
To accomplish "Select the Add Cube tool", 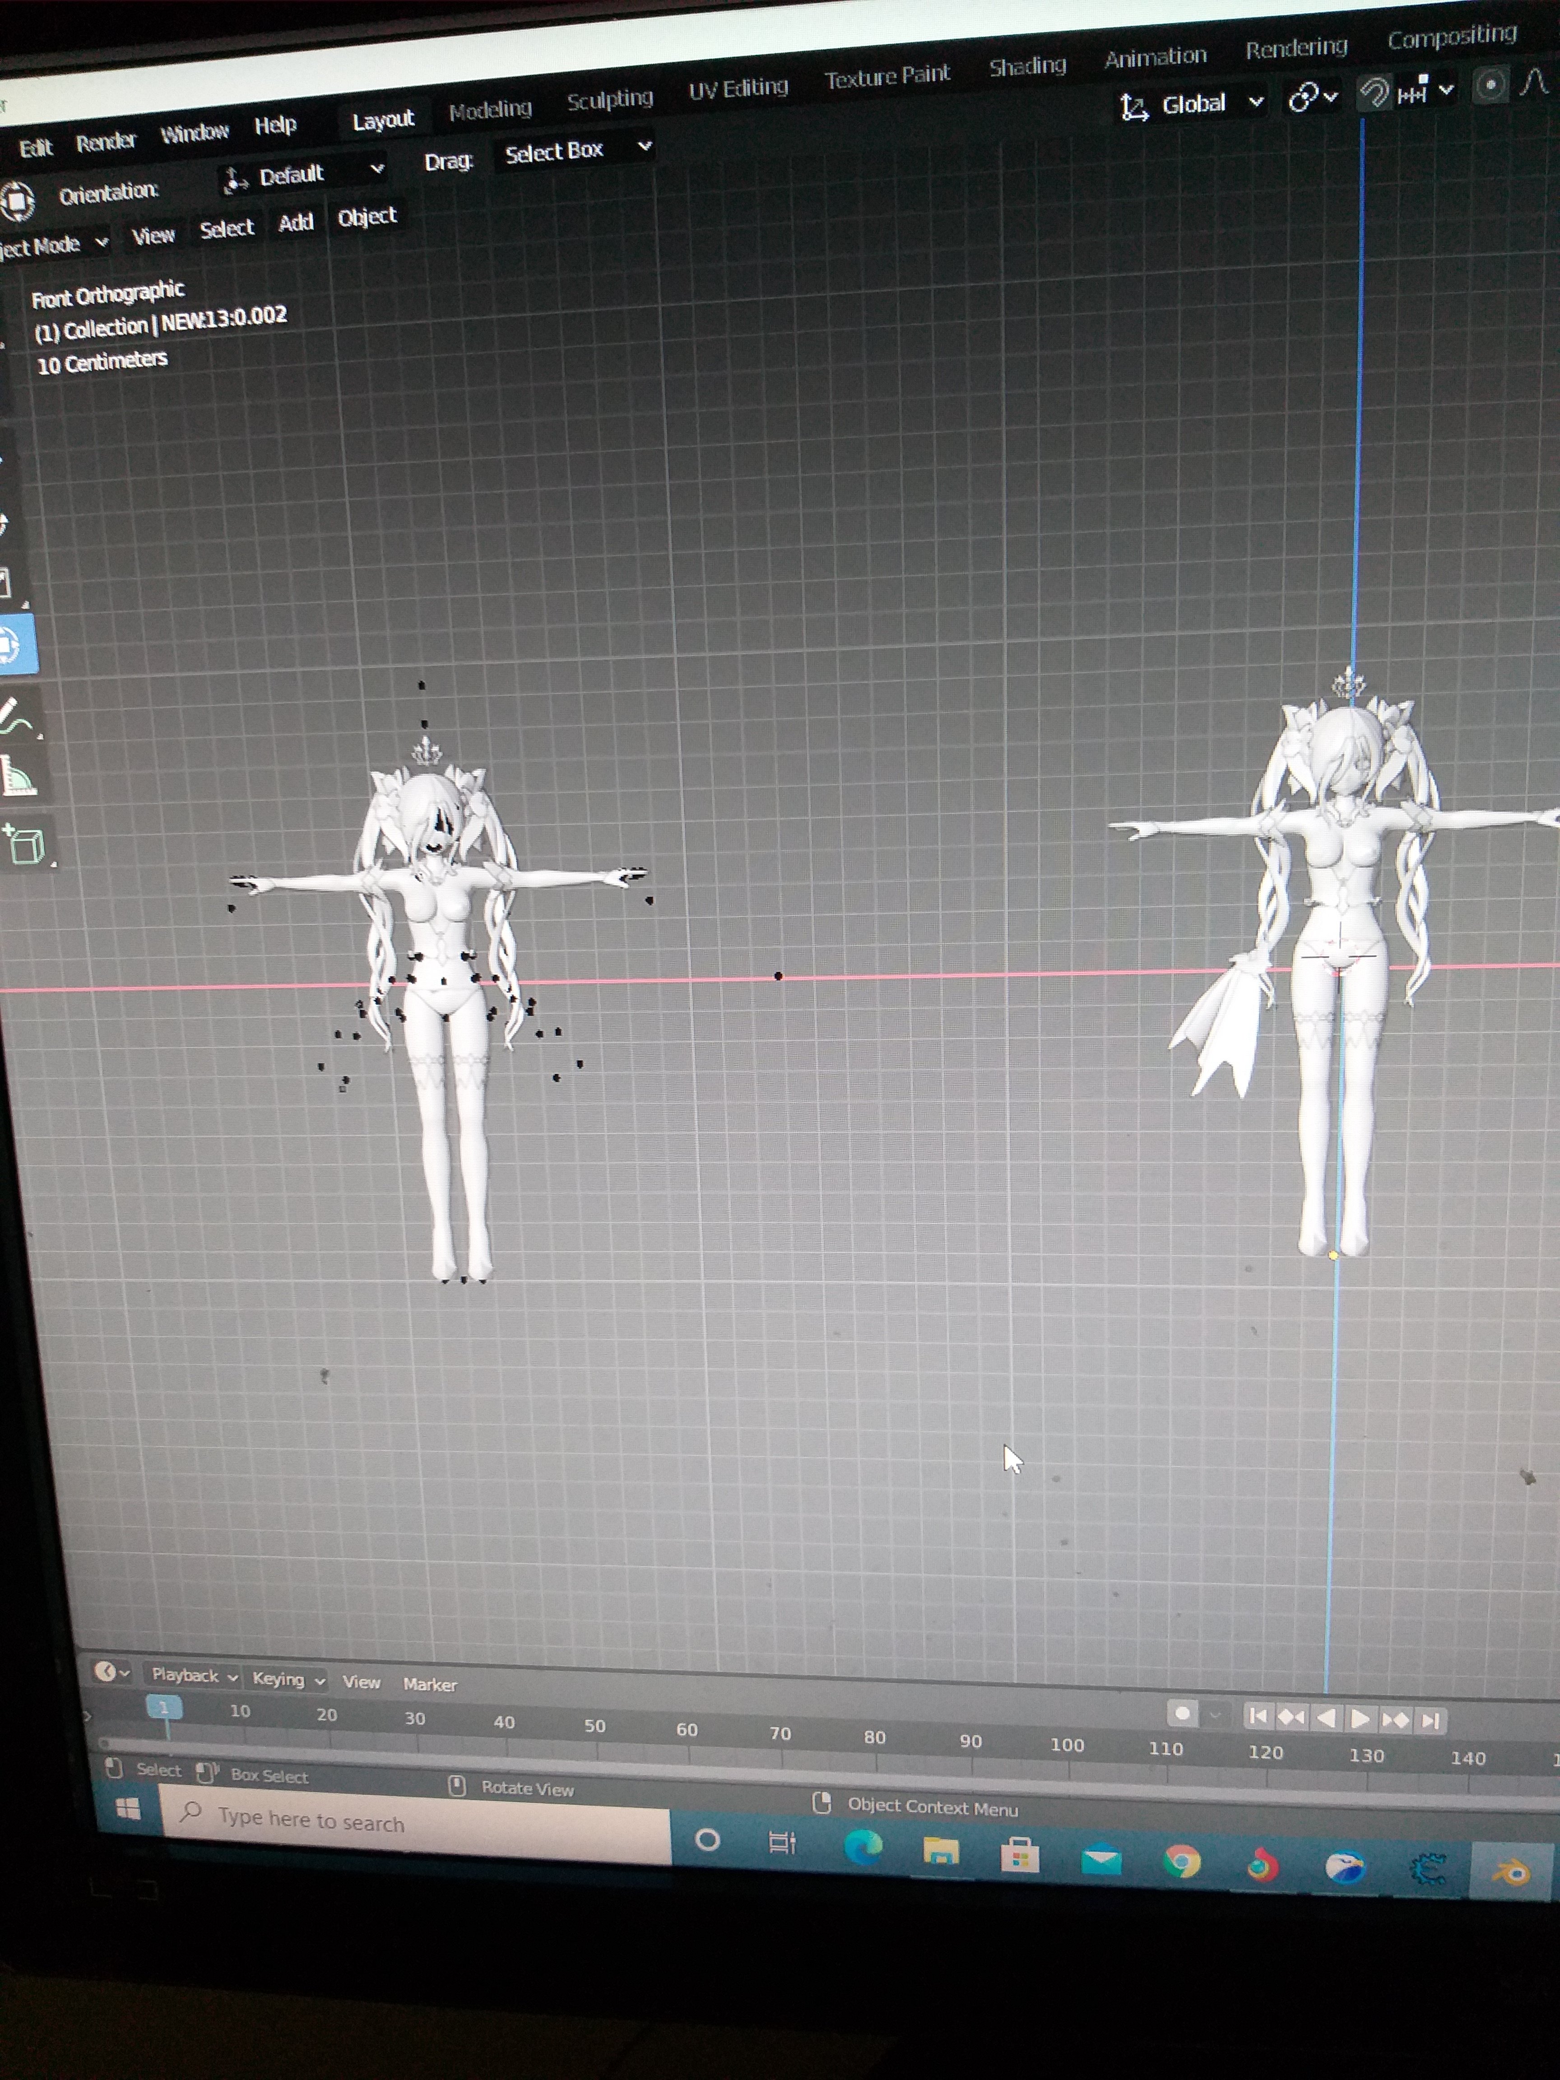I will [x=25, y=844].
